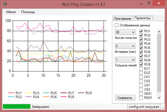Click the Сохранить button
Viewport: 167px width, 112px height.
tap(125, 98)
